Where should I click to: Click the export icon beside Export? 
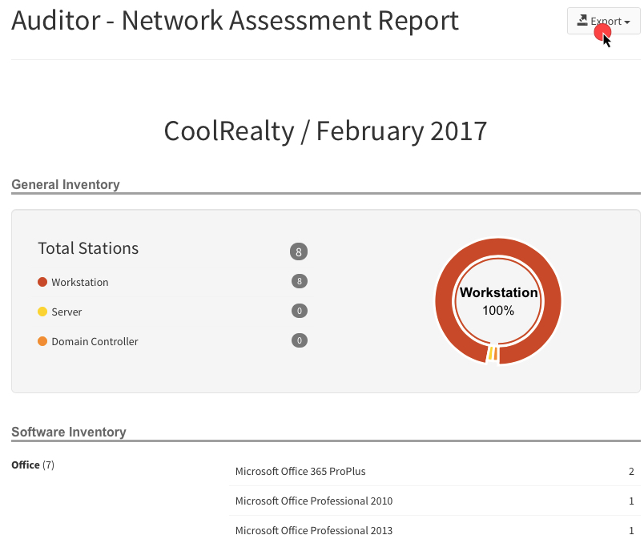[582, 20]
